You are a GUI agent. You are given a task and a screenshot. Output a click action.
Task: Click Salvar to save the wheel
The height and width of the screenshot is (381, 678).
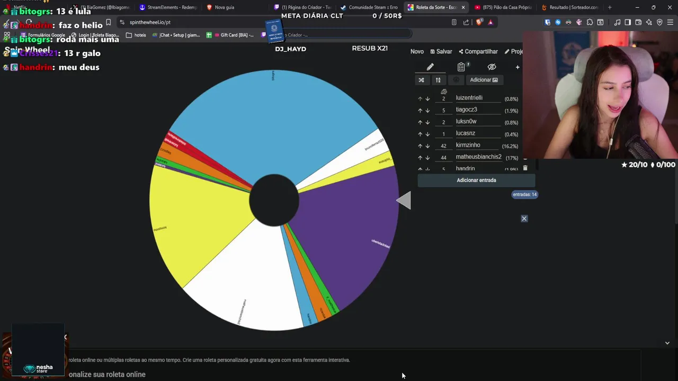[x=441, y=51]
